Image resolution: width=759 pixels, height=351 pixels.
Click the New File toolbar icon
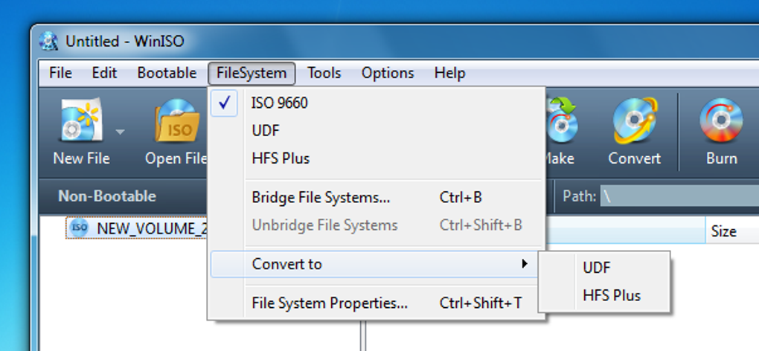81,121
